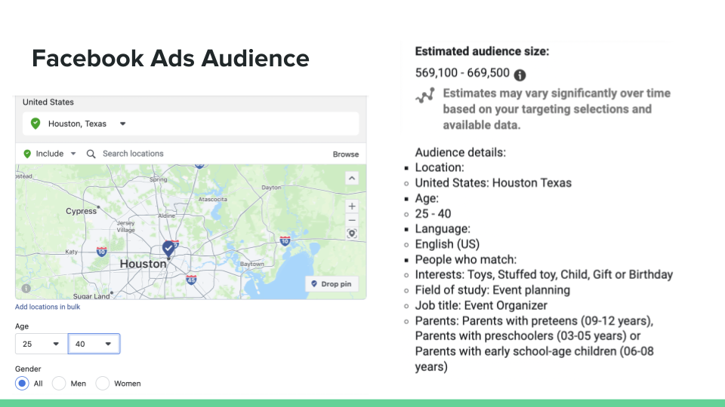The width and height of the screenshot is (725, 407).
Task: Click the I-45 highway shield on map
Action: 191,279
